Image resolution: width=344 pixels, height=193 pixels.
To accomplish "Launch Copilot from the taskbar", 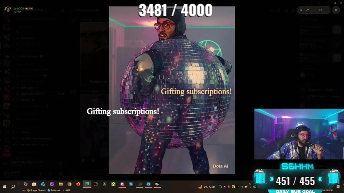I will [x=26, y=184].
